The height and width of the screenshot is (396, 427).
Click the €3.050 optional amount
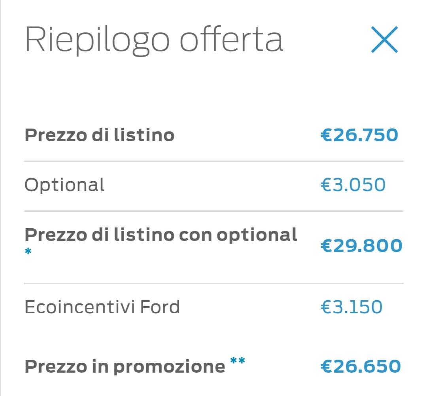[x=353, y=185]
